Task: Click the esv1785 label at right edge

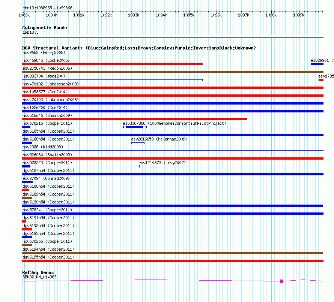Action: 326,76
